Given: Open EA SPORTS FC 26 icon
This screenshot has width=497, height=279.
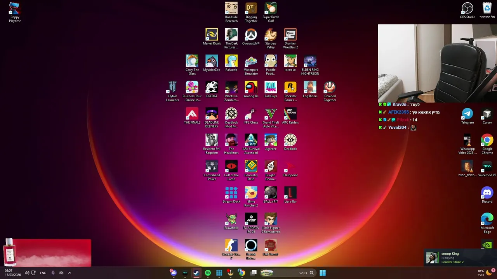Looking at the screenshot, I should [x=251, y=223].
